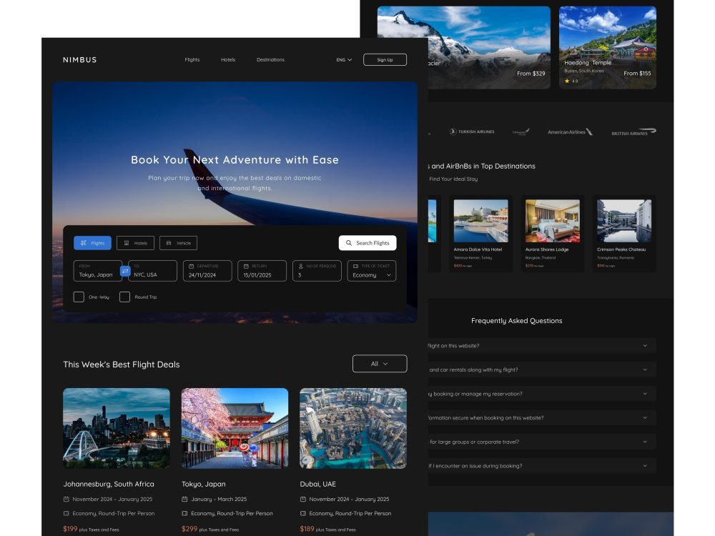Expand the FAQ about flight on this website
This screenshot has height=536, width=715.
(x=542, y=346)
